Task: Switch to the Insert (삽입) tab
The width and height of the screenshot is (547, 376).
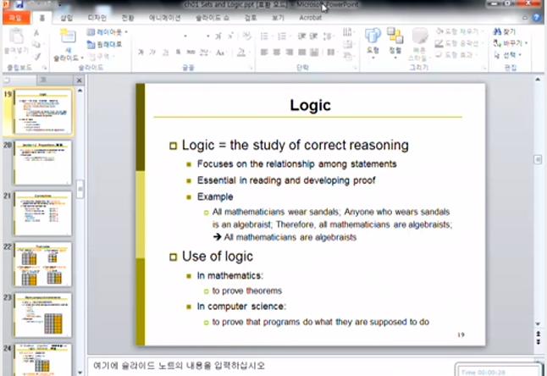Action: point(67,17)
